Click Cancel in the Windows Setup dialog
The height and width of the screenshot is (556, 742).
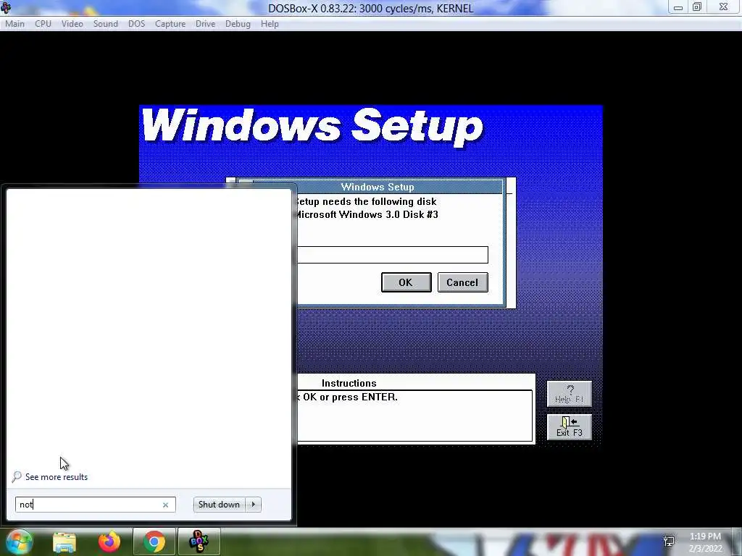click(x=462, y=282)
